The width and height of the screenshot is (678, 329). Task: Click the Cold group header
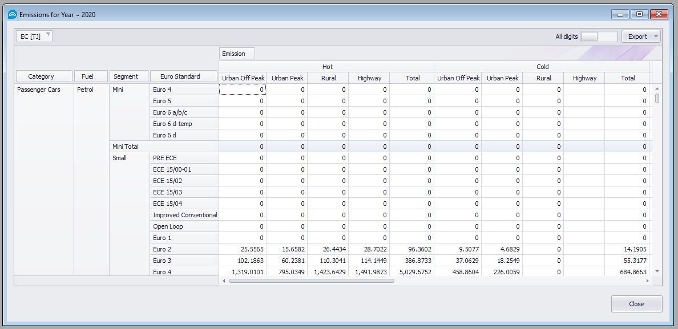tap(543, 66)
